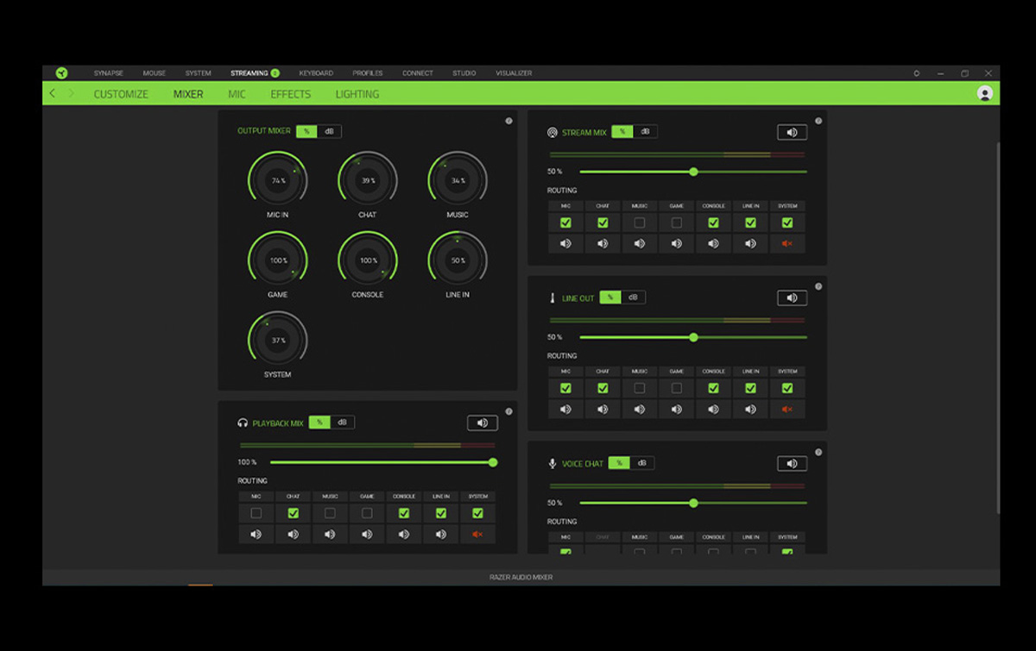Mute the Line Out speaker button
The width and height of the screenshot is (1036, 651).
(x=792, y=297)
